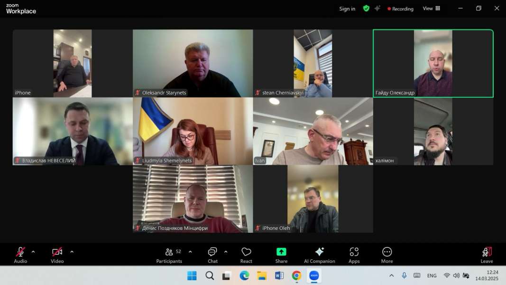The height and width of the screenshot is (285, 506).
Task: Select Liudmyla Shemelynets video tile
Action: 193,131
